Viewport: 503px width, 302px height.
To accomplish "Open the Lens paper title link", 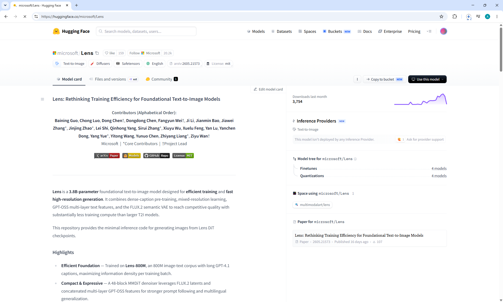I will pyautogui.click(x=359, y=235).
